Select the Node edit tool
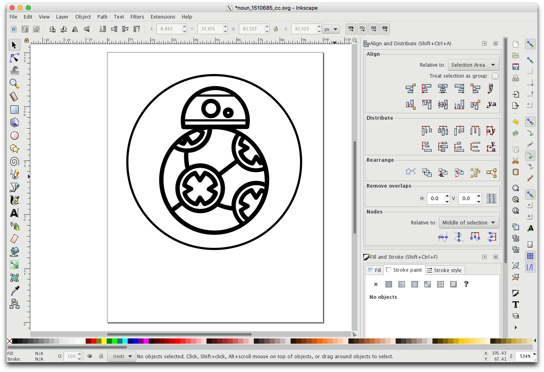Screen dimensions: 544x372 pos(14,58)
